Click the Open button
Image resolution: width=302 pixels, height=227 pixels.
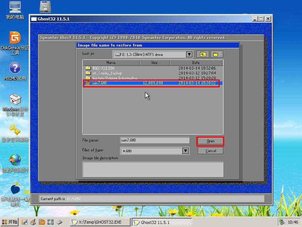(x=210, y=141)
